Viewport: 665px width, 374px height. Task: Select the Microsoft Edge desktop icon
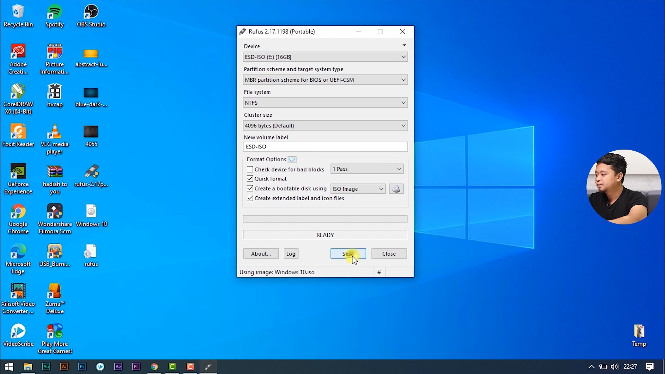click(x=18, y=259)
